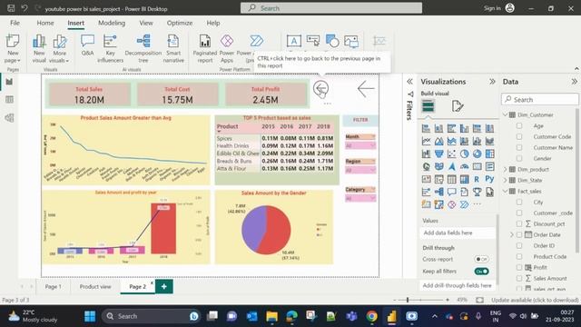Switch to Model view in sidebar
The image size is (581, 327).
(9, 117)
